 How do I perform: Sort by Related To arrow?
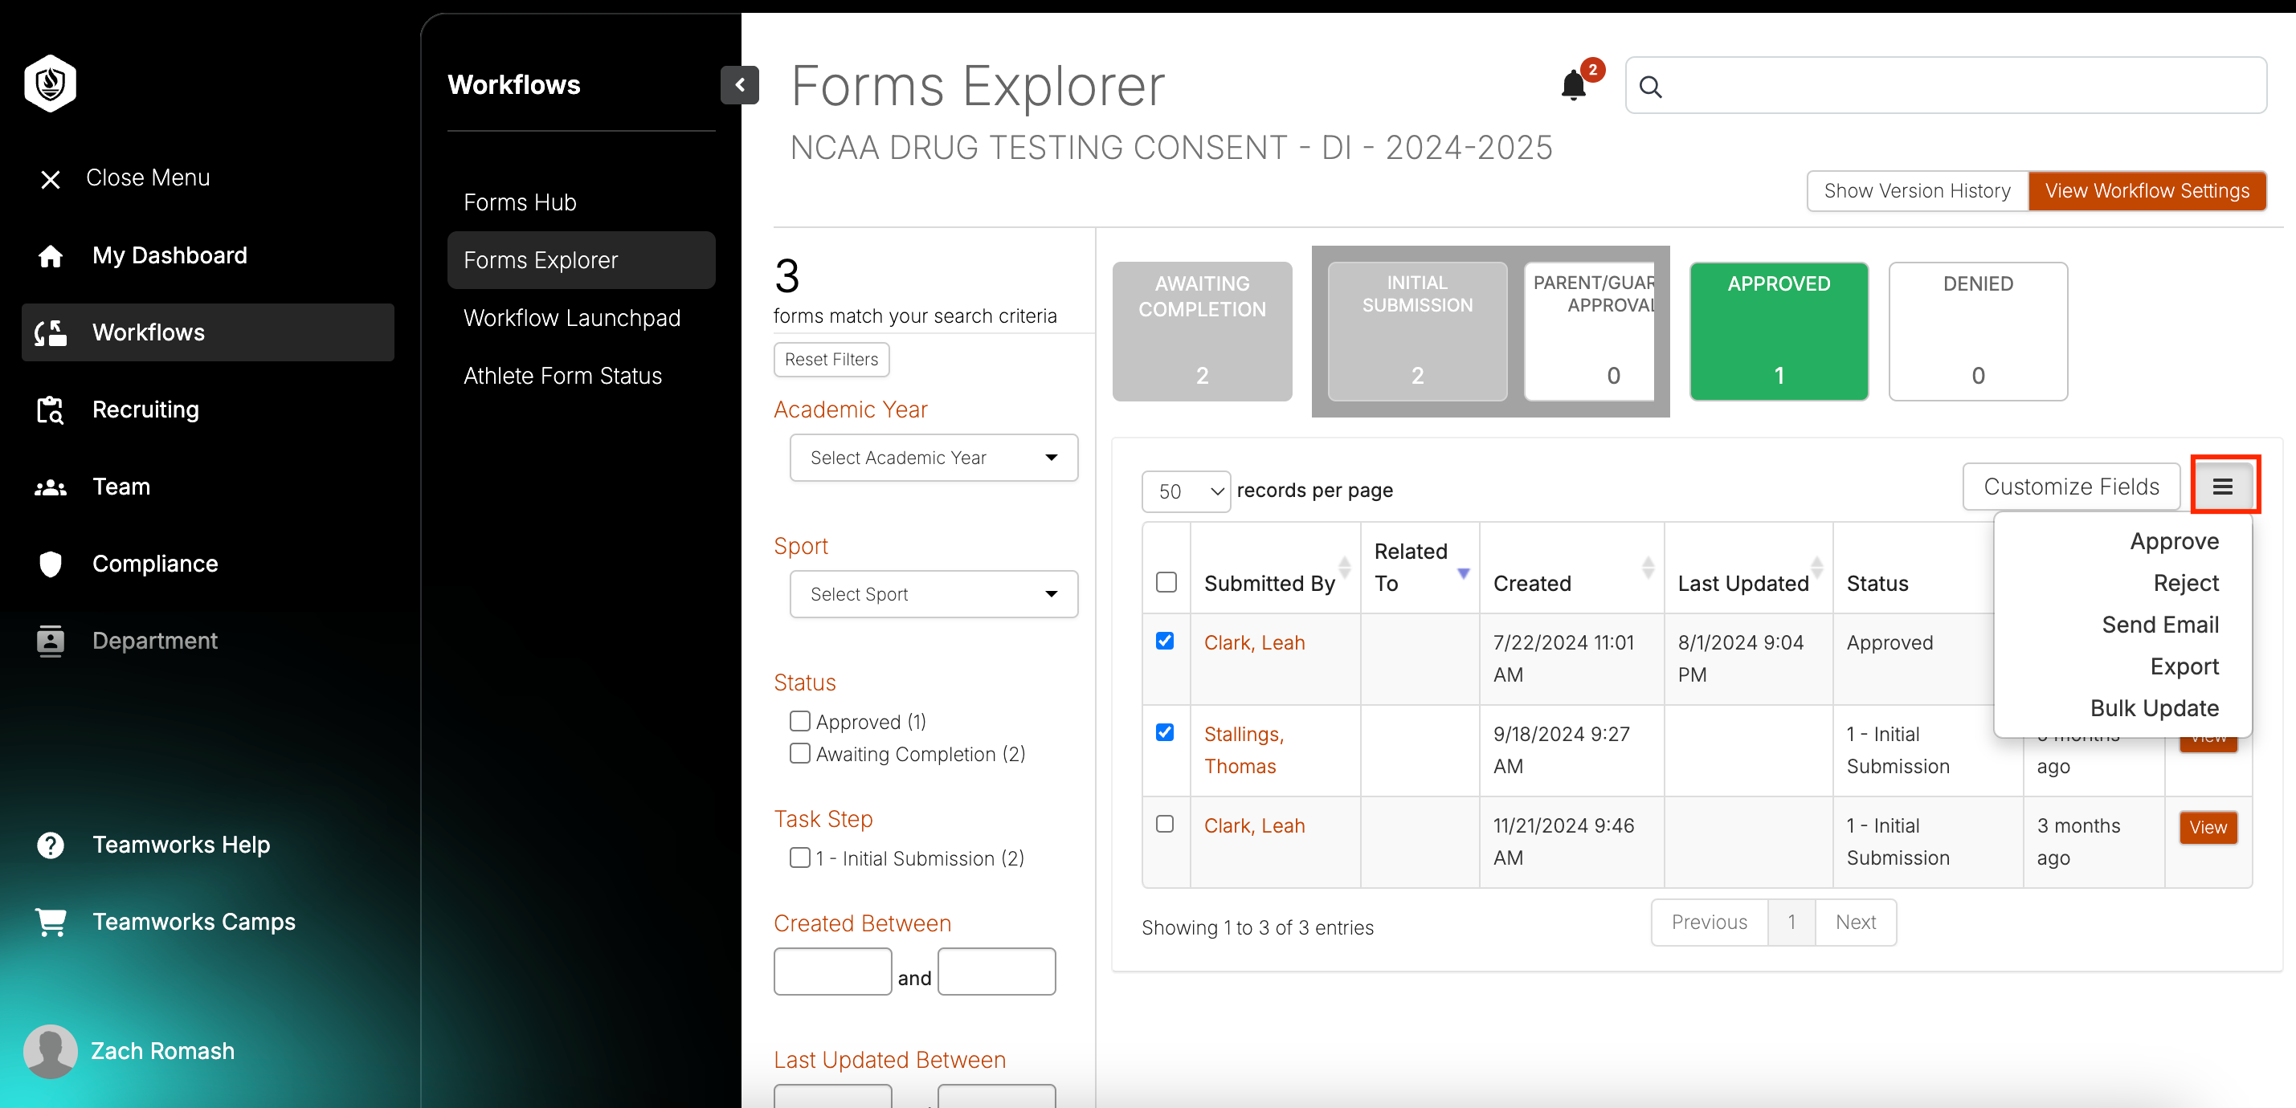(x=1463, y=573)
